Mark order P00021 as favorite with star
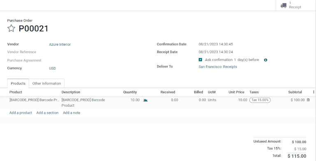 point(11,28)
